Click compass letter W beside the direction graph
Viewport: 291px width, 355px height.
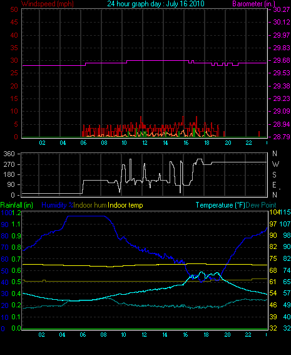click(x=275, y=164)
